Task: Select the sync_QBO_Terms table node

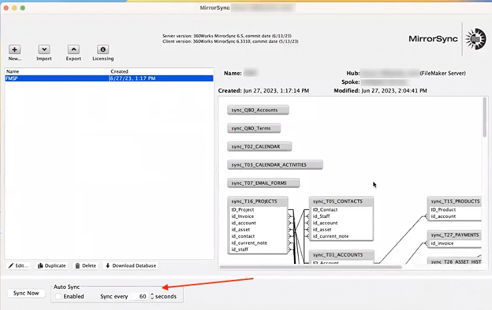Action: tap(254, 128)
